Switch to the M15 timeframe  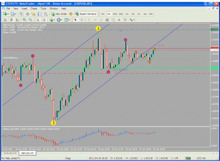tap(115, 14)
